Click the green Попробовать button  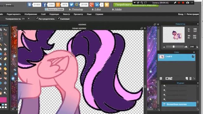136,5
